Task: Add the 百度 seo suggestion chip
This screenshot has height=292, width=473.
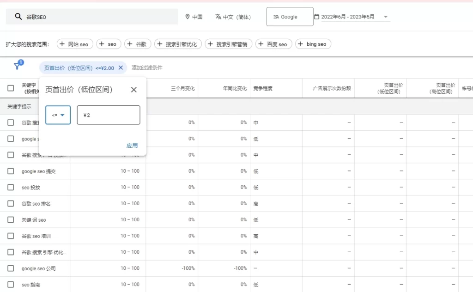Action: point(273,44)
